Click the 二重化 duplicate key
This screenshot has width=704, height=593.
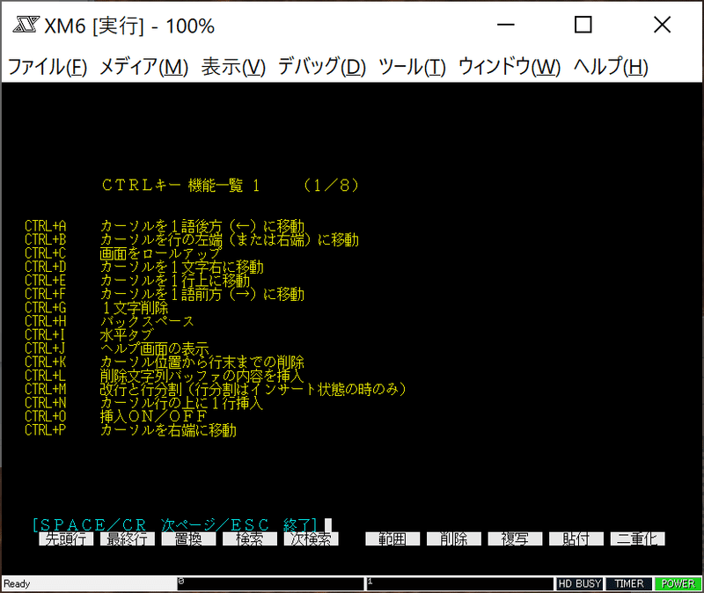coord(640,538)
